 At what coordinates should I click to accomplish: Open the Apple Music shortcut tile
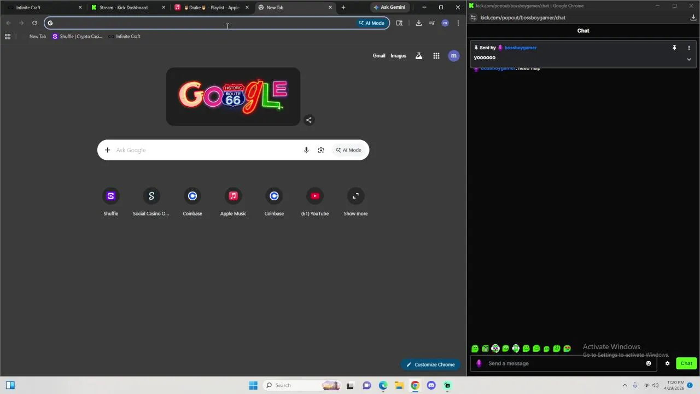tap(234, 202)
